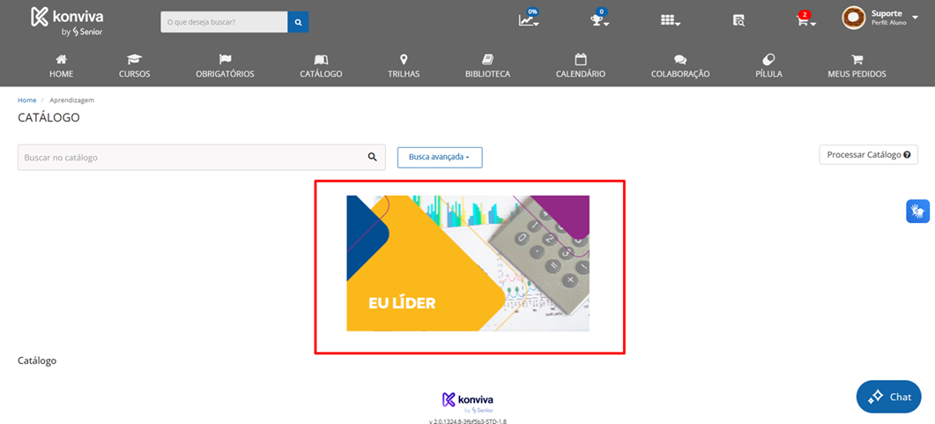Open CATÁLOGO in the navigation bar
Screen dimensions: 935x424
(321, 66)
